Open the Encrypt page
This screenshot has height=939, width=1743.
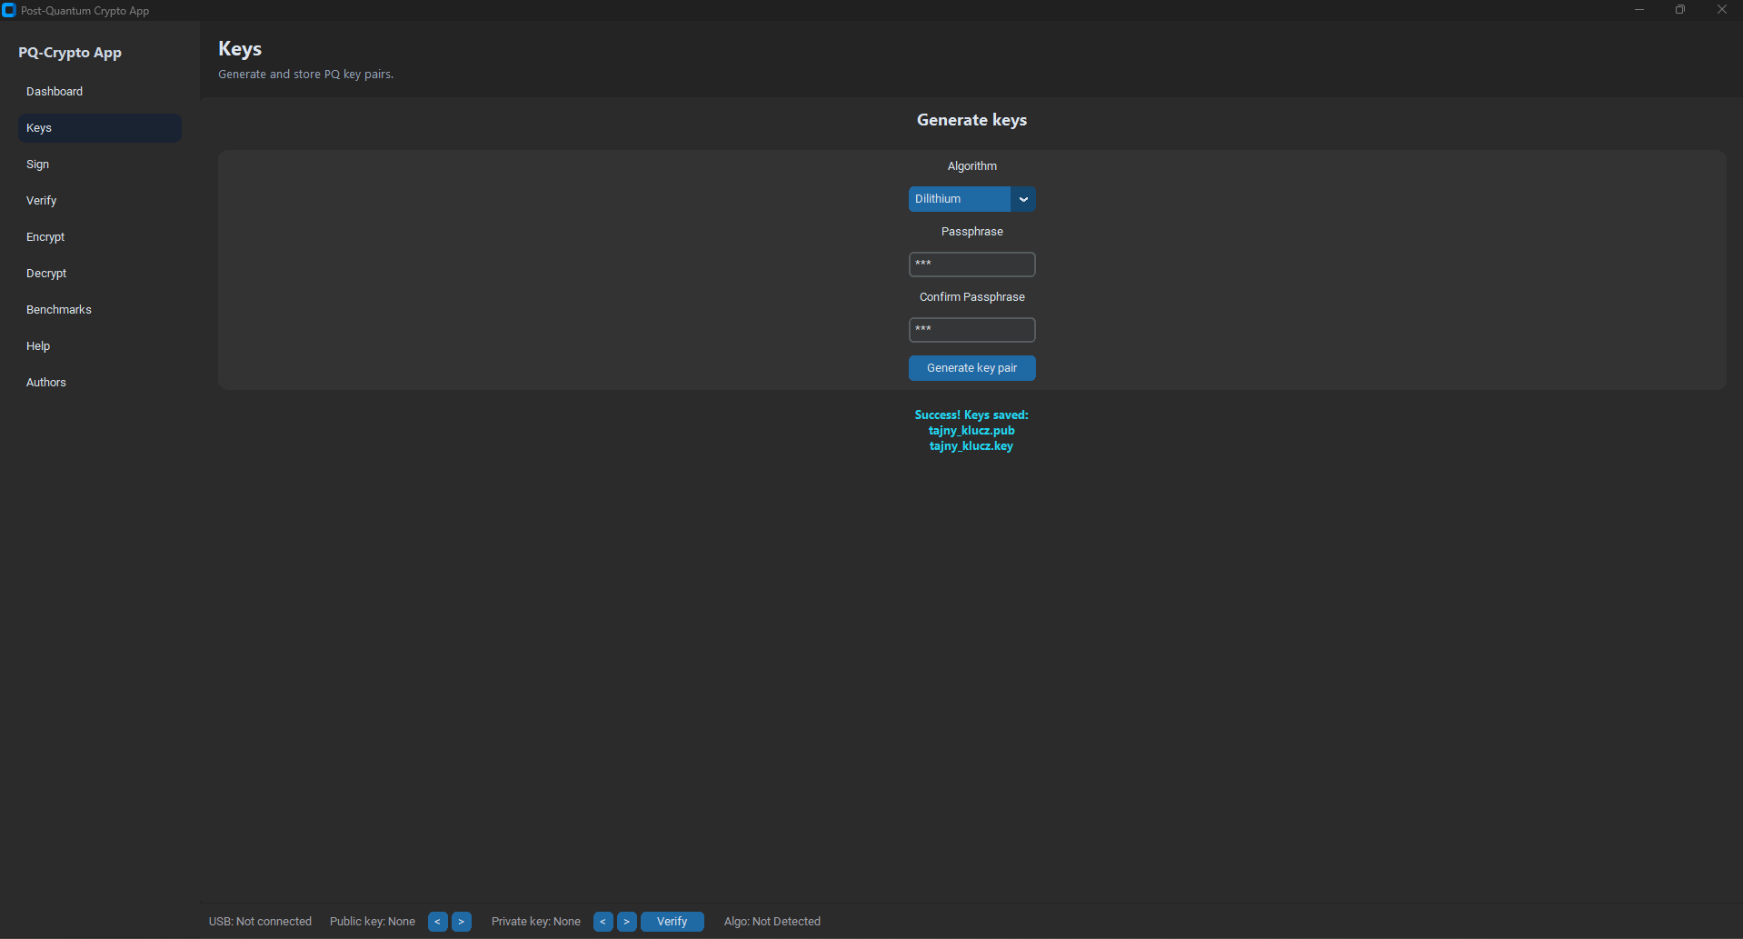tap(45, 237)
